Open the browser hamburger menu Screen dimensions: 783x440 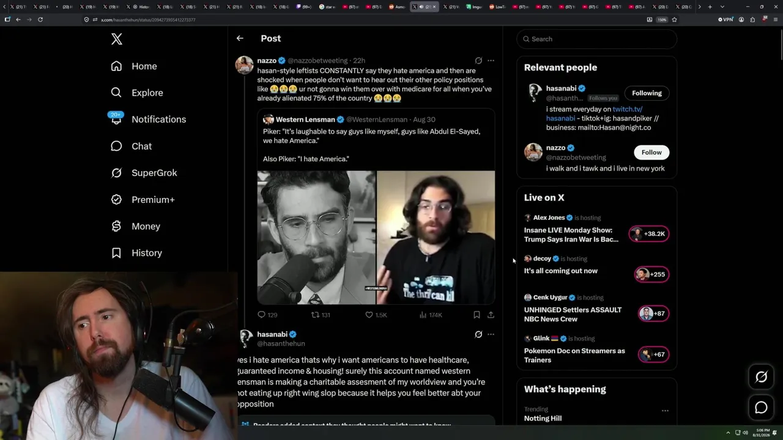pyautogui.click(x=775, y=20)
